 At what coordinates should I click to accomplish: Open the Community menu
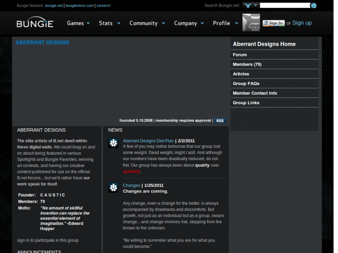coord(143,23)
